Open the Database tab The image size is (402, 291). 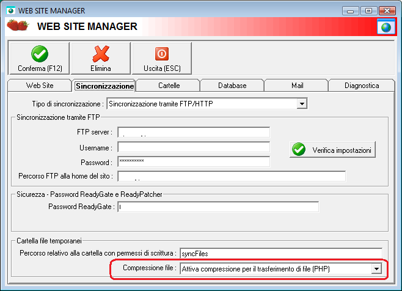(232, 86)
